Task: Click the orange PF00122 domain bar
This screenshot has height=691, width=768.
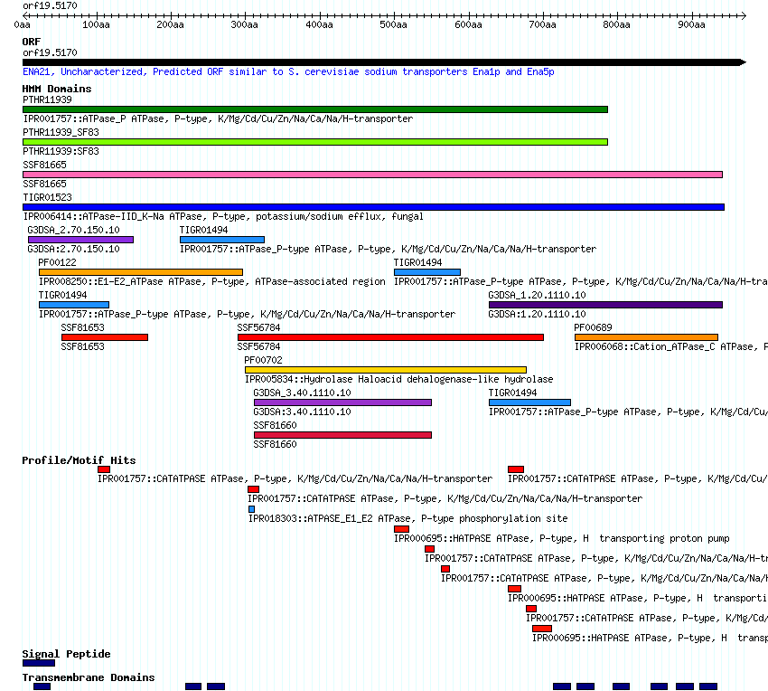Action: point(140,272)
